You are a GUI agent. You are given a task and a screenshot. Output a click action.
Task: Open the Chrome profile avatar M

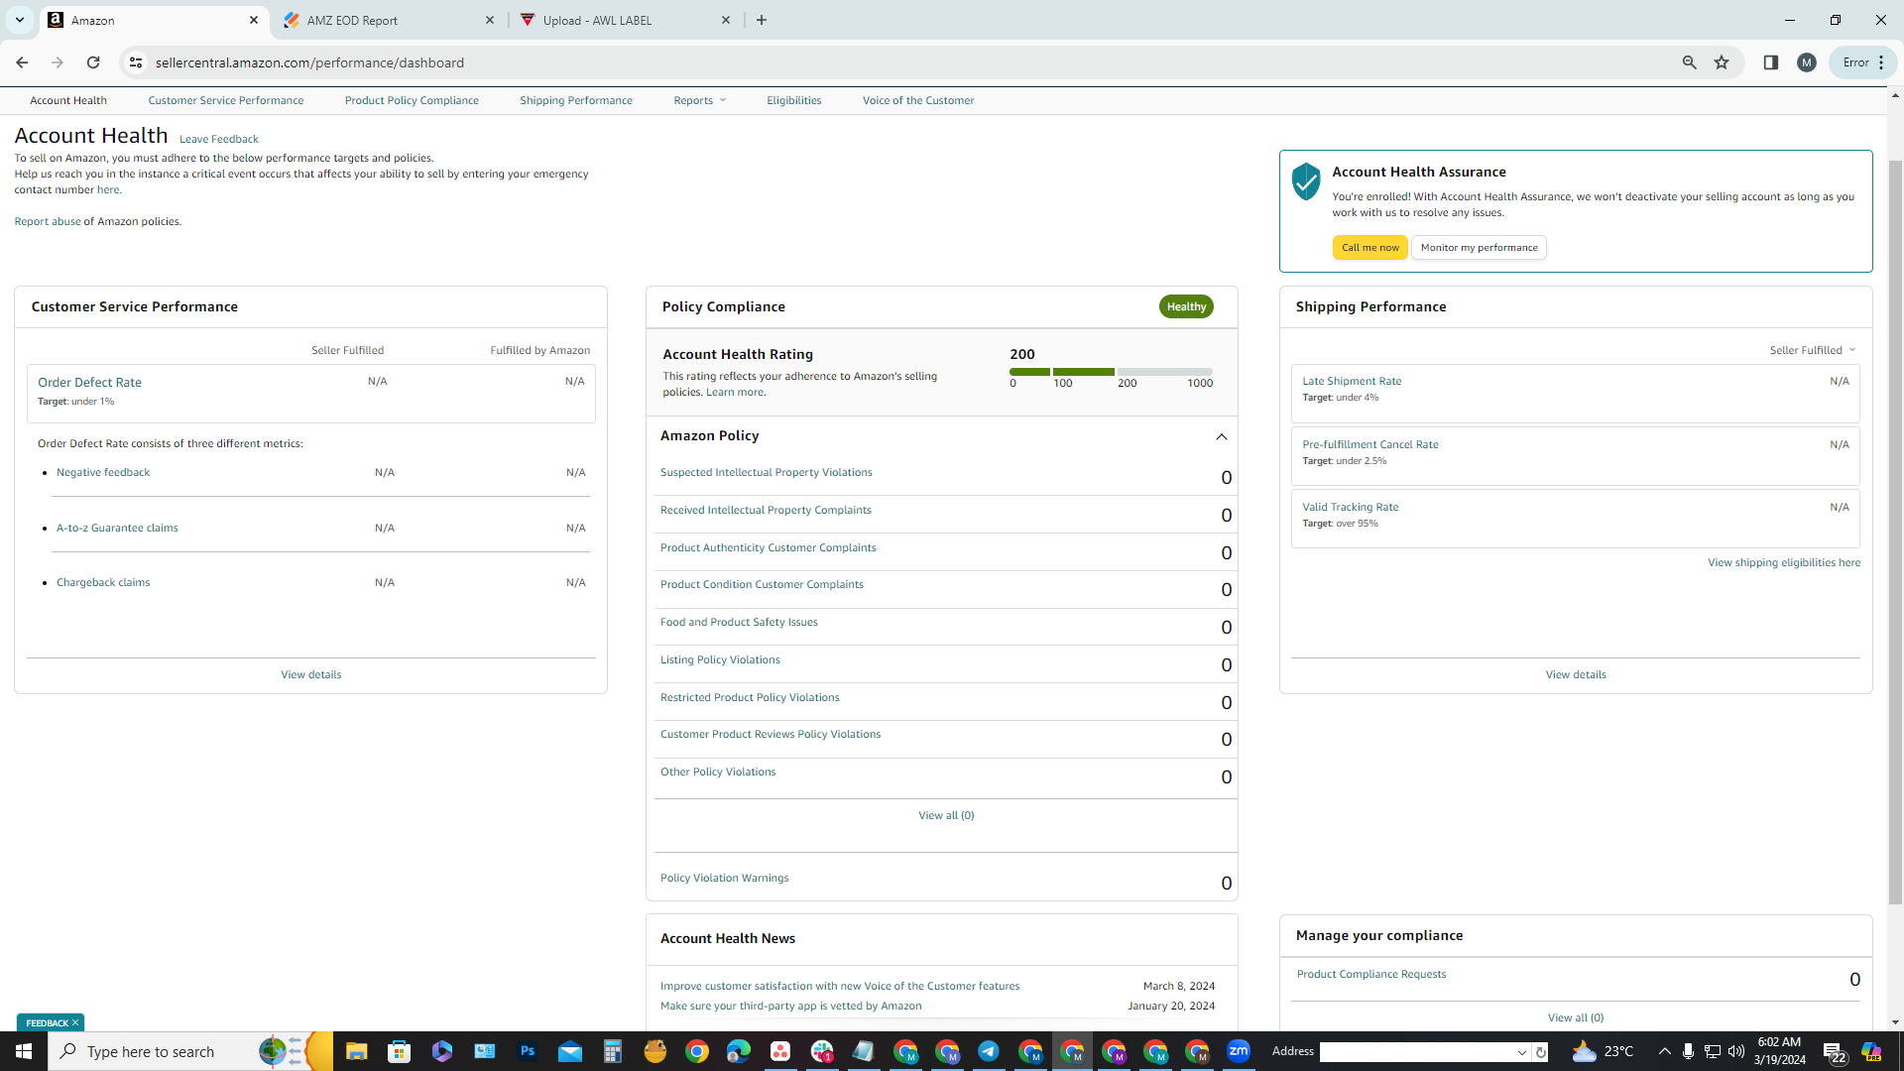click(1807, 62)
